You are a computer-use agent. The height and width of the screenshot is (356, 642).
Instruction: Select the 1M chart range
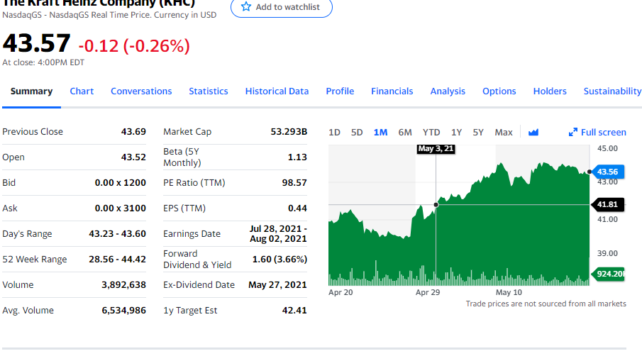[380, 132]
